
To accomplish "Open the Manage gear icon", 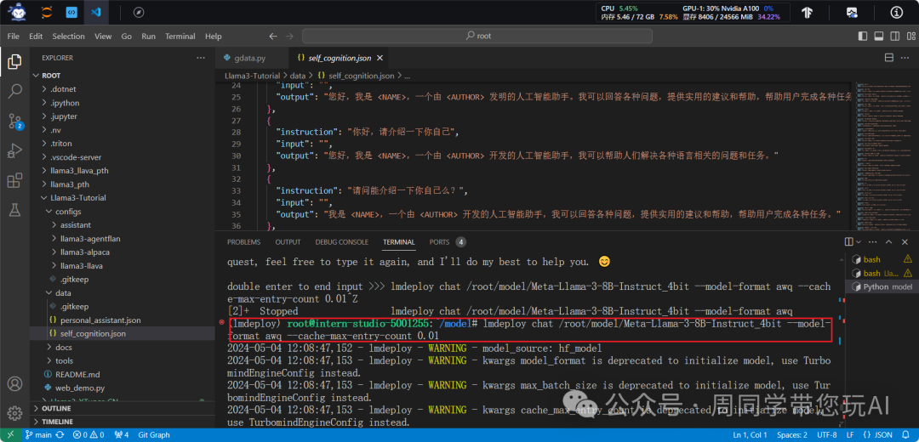I will click(14, 412).
